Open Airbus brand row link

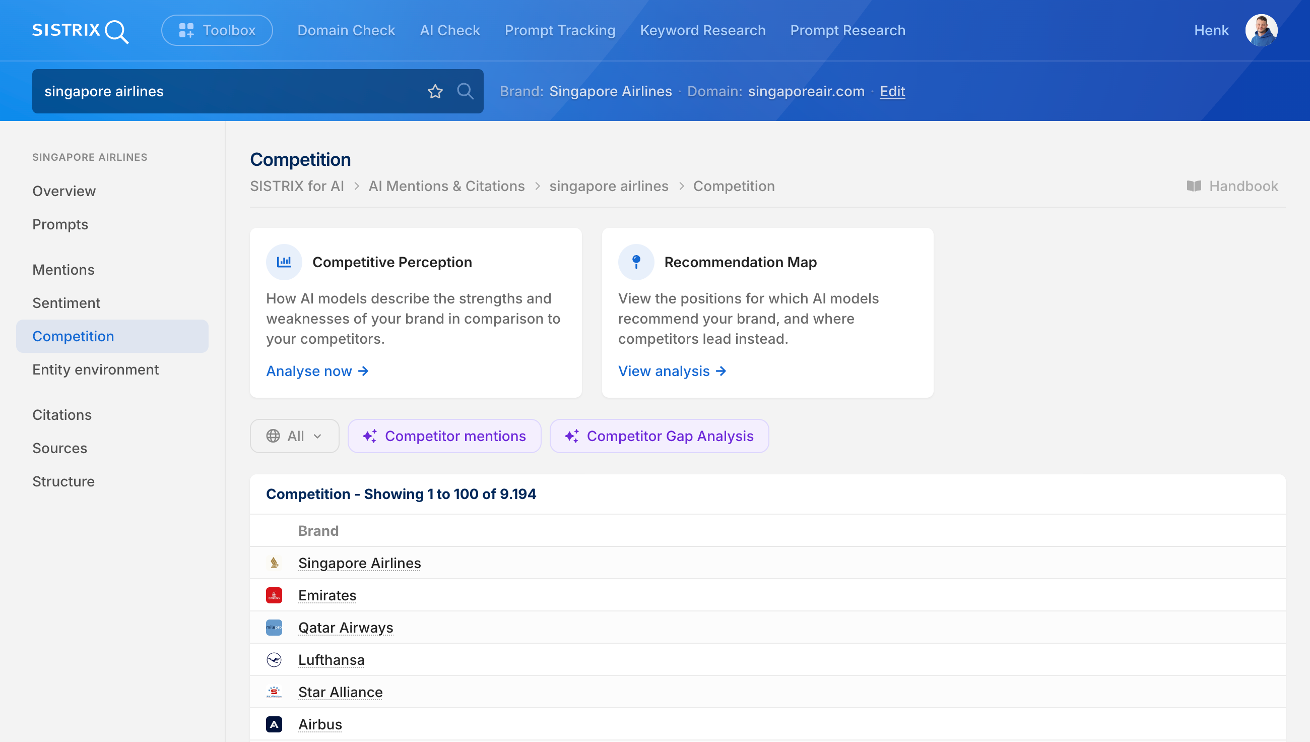(320, 724)
